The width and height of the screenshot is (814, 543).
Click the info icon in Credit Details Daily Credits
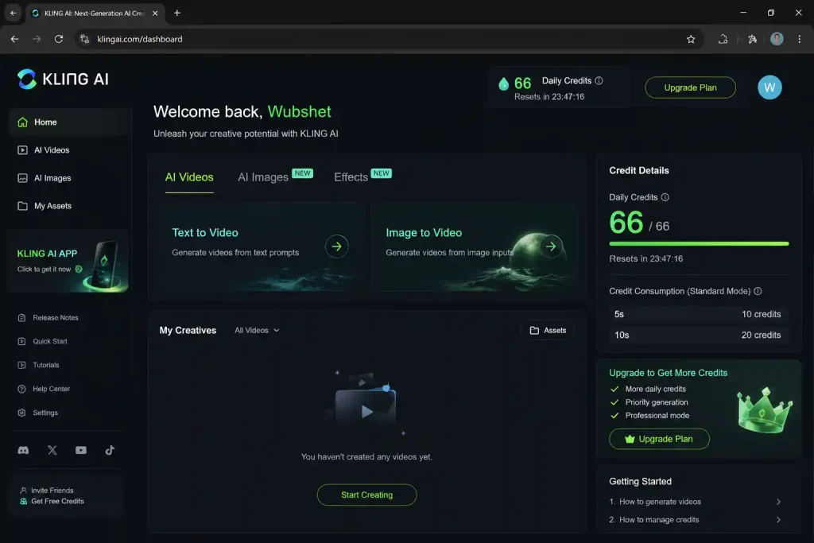click(x=665, y=197)
